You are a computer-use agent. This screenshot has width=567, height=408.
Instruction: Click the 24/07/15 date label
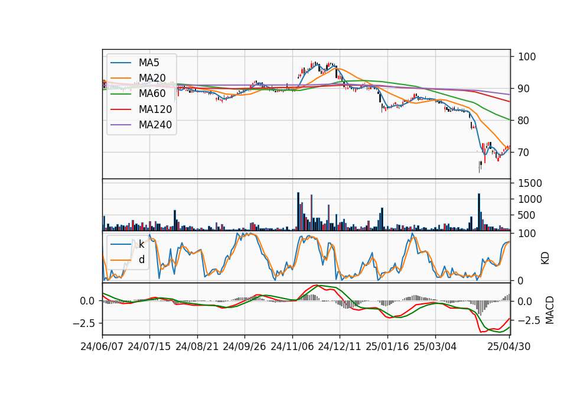149,347
